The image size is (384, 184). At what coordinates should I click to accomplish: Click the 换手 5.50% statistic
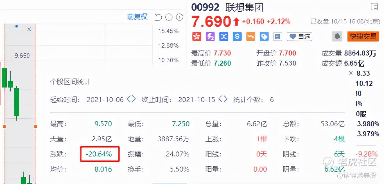179,169
